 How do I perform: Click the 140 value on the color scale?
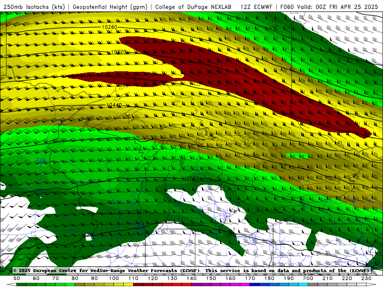pos(192,278)
